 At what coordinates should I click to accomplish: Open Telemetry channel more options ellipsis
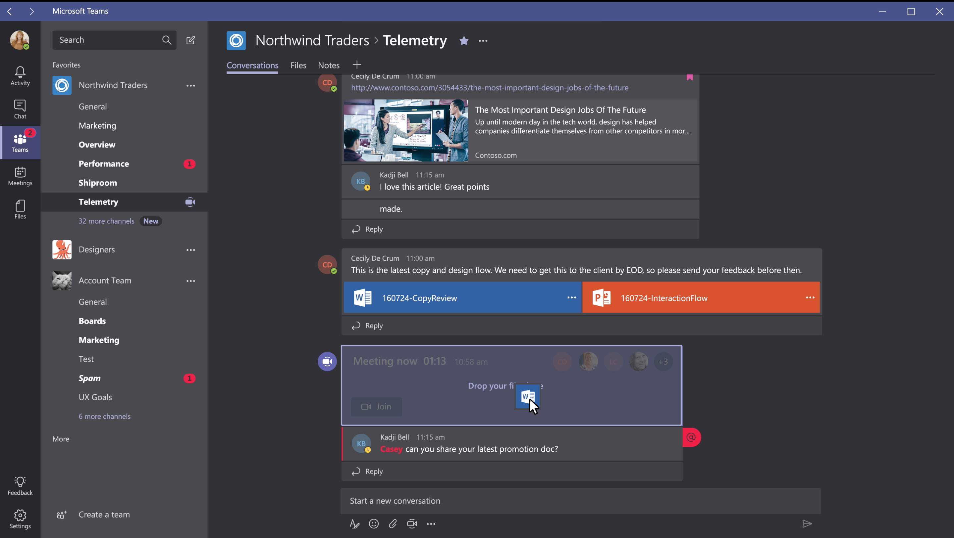tap(483, 41)
